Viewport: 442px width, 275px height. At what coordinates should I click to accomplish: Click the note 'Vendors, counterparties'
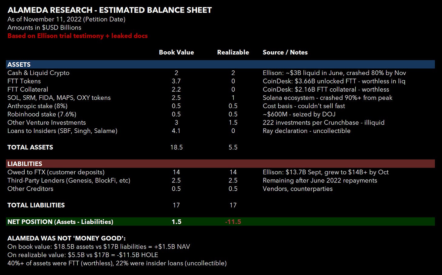point(297,188)
